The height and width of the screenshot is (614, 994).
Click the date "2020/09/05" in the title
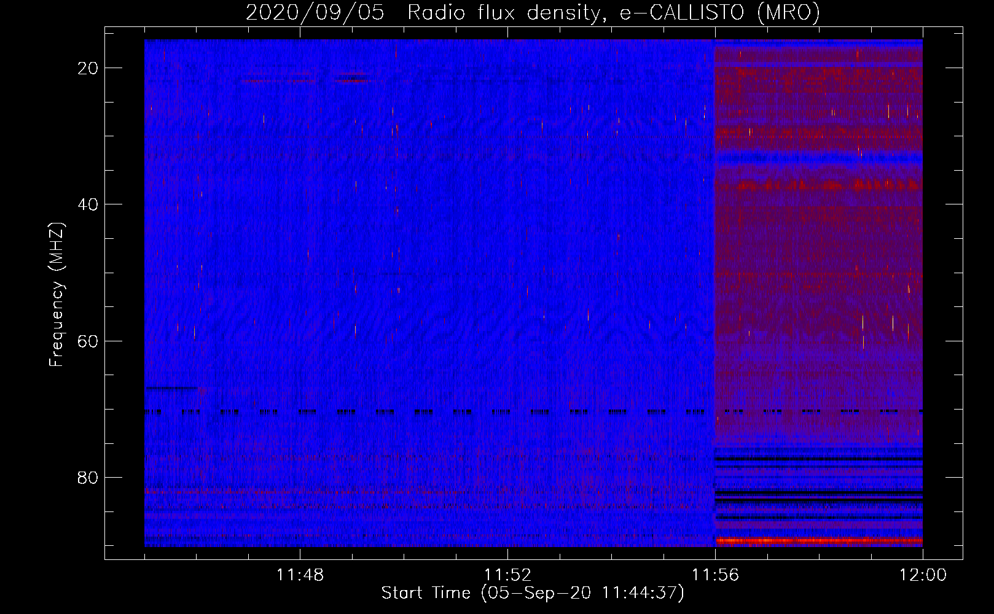point(315,12)
